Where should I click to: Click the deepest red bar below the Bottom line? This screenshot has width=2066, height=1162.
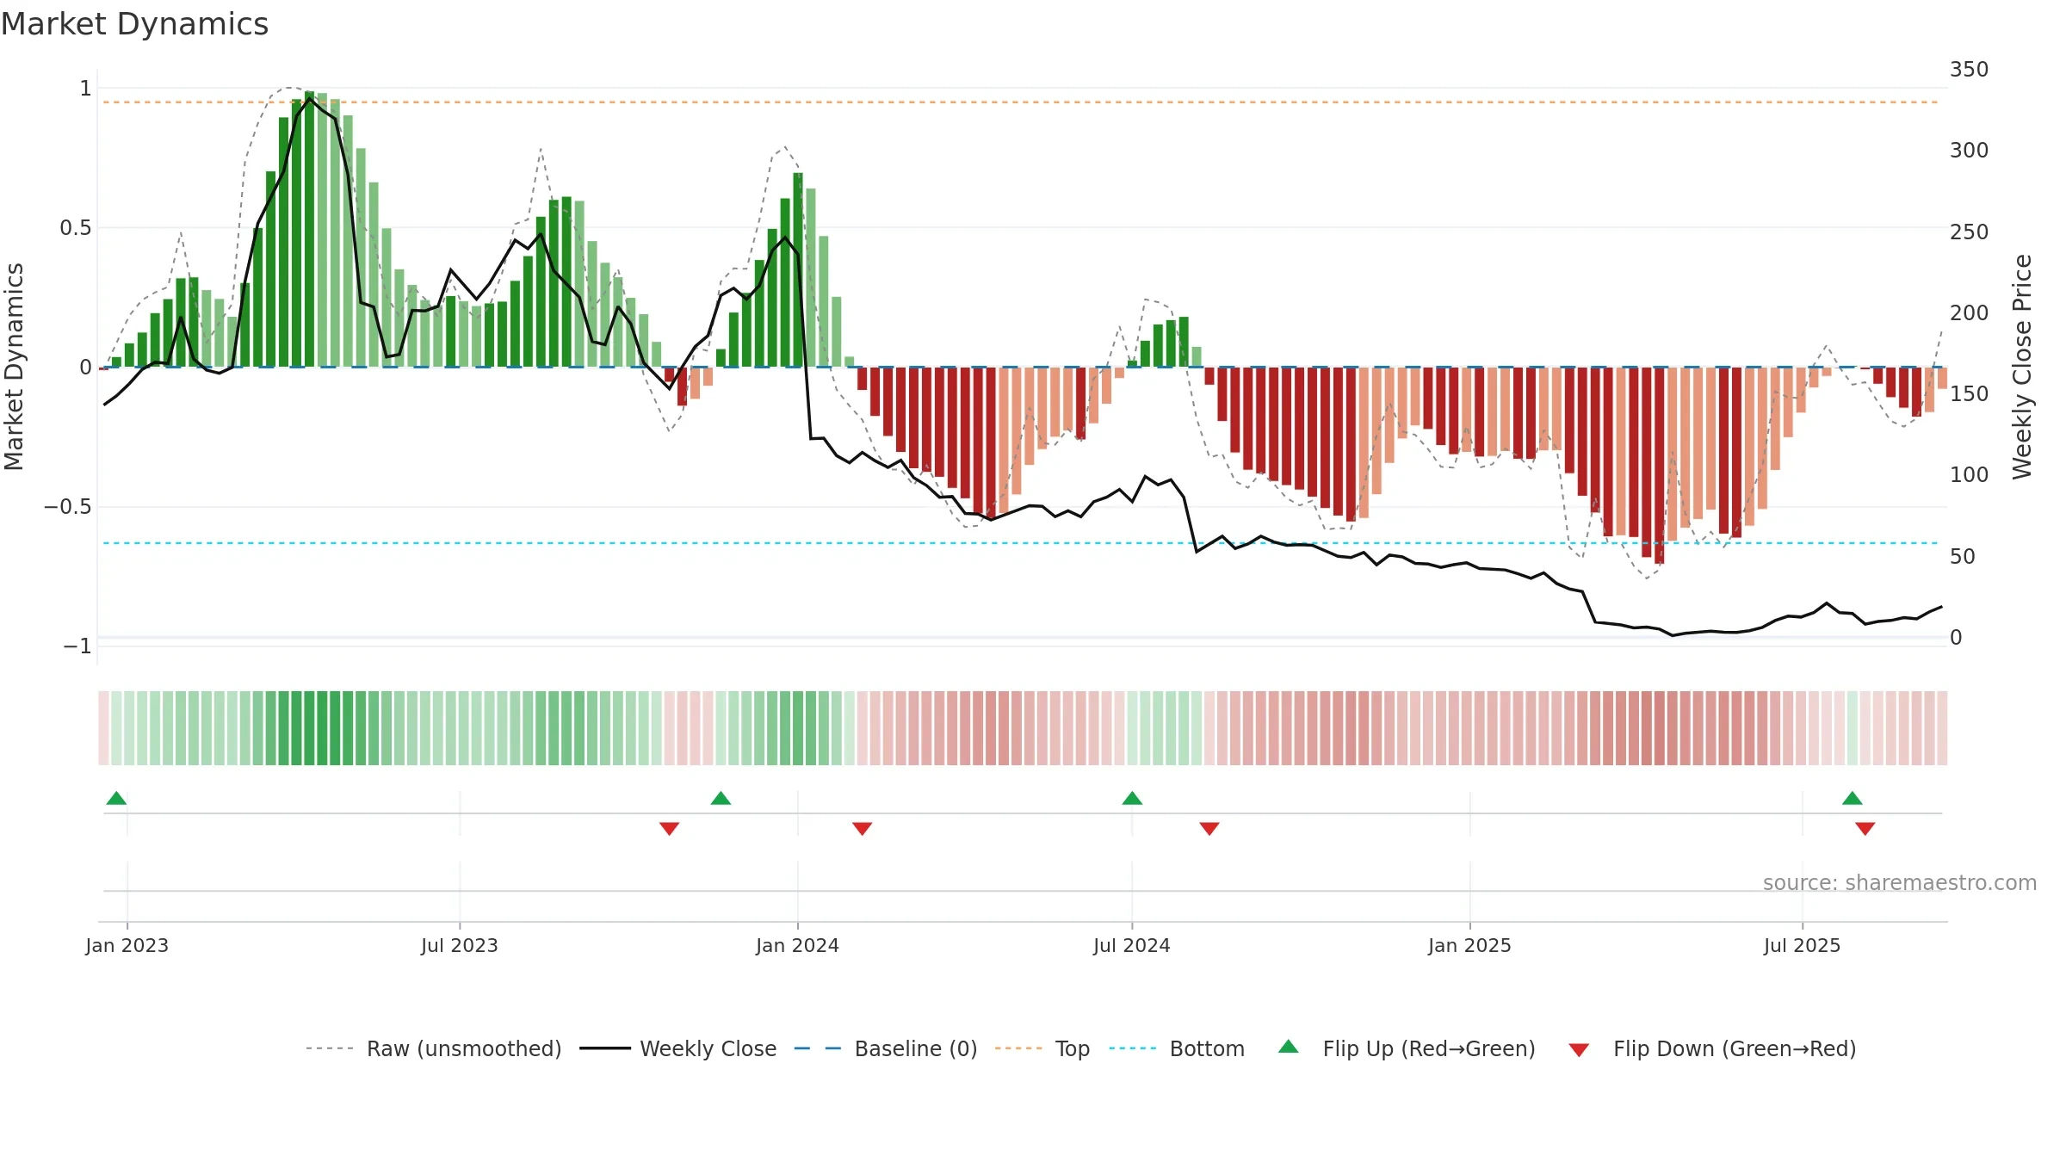coord(1659,466)
